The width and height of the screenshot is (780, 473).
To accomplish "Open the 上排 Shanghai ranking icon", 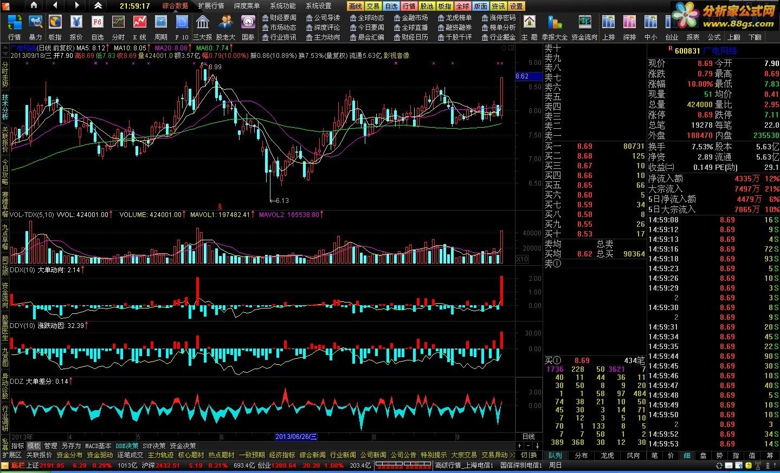I will pos(609,28).
